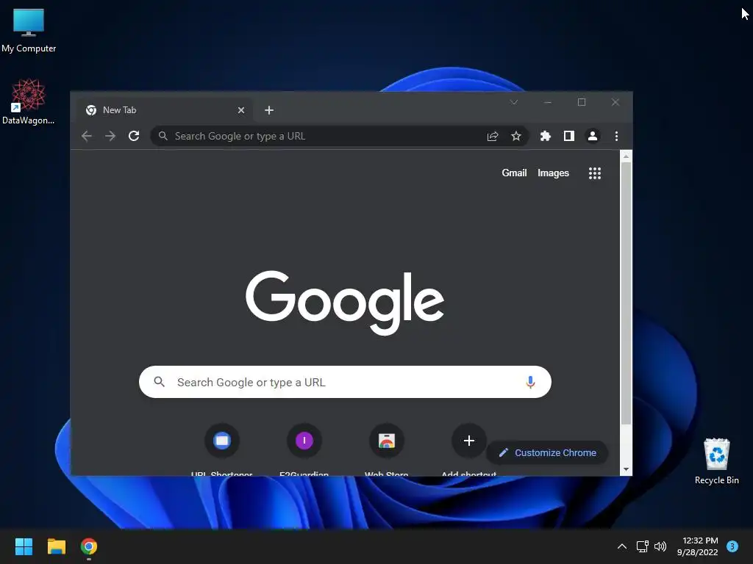The height and width of the screenshot is (564, 753).
Task: Open the Chrome profile menu
Action: [x=593, y=136]
